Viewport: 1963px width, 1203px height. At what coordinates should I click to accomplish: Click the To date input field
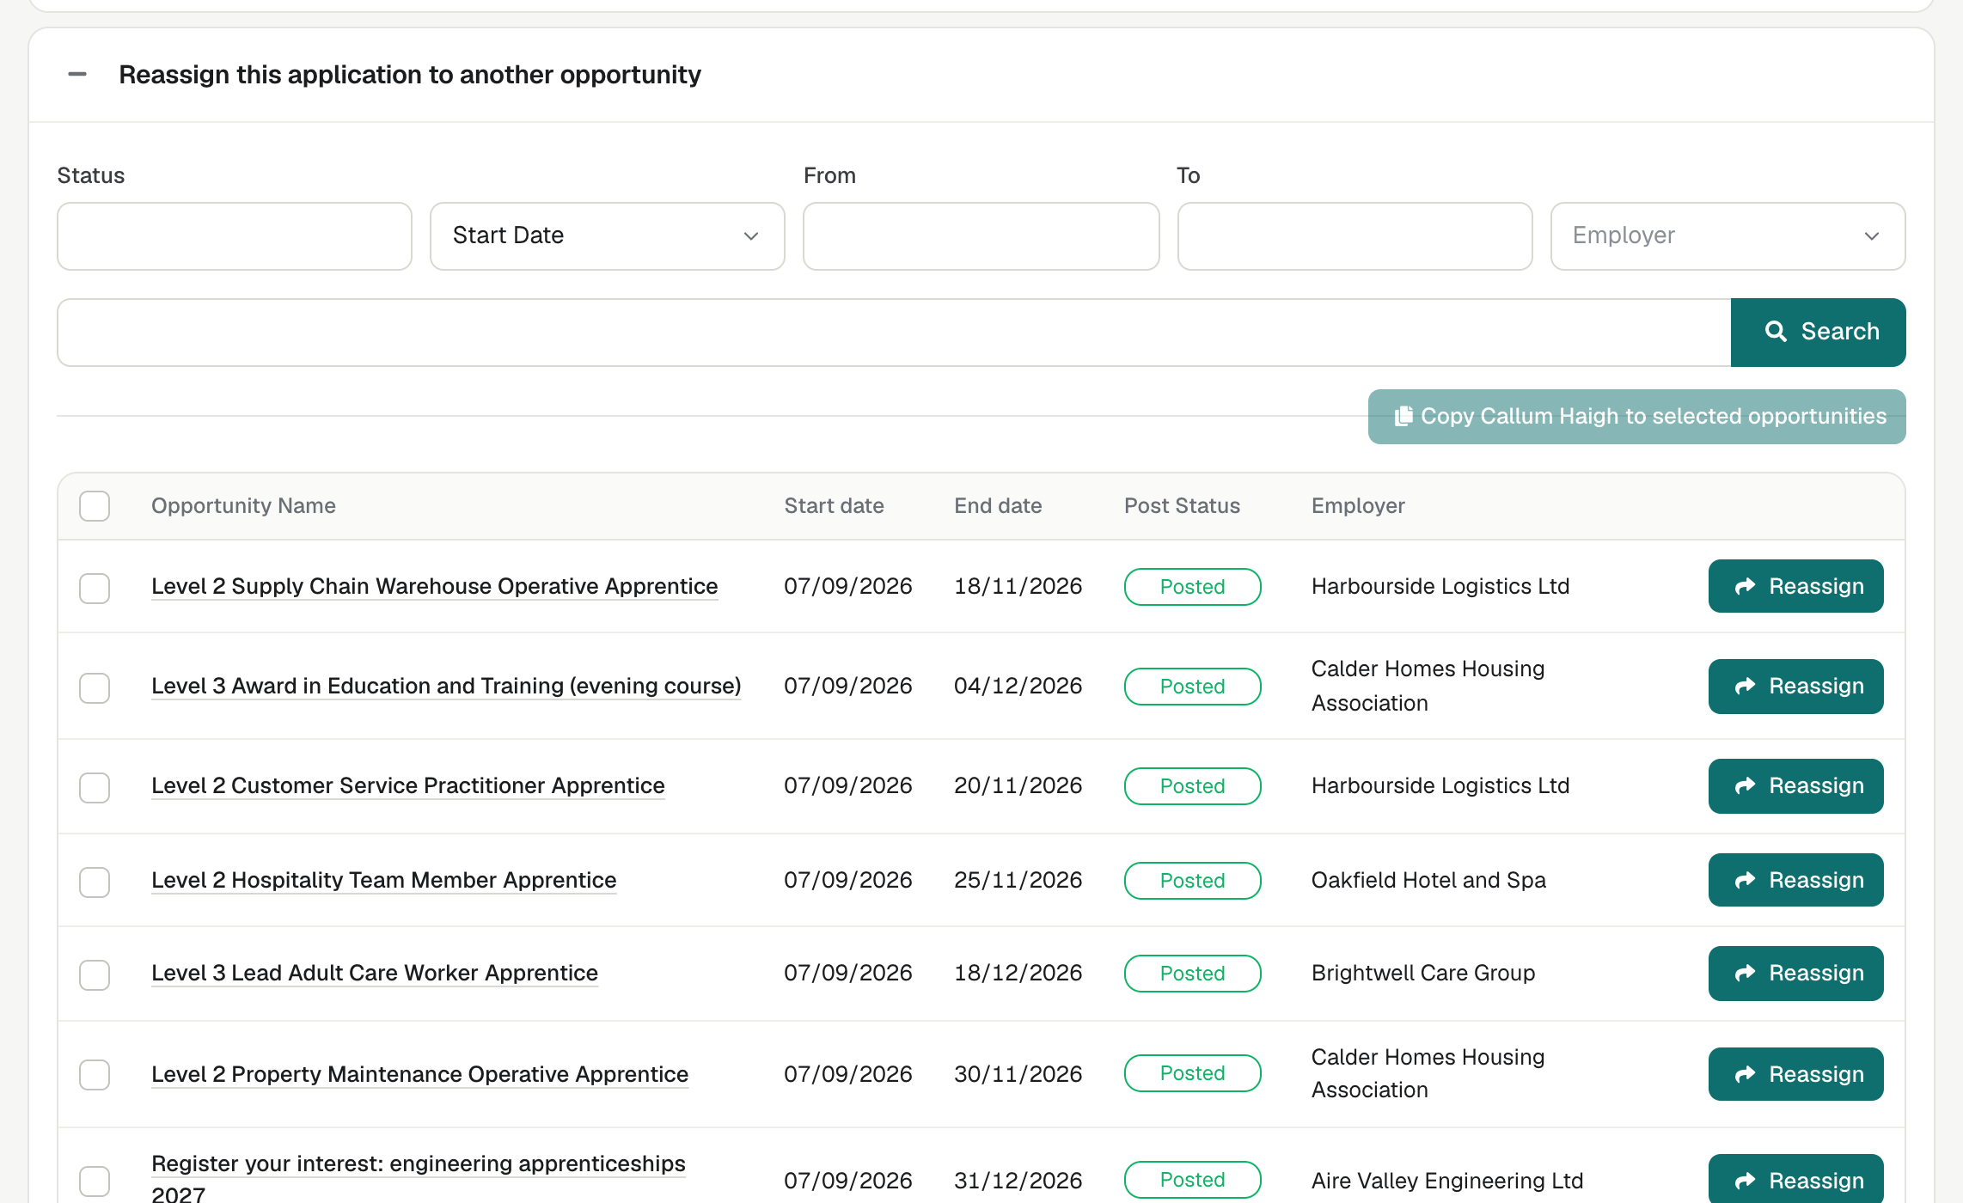pos(1355,236)
